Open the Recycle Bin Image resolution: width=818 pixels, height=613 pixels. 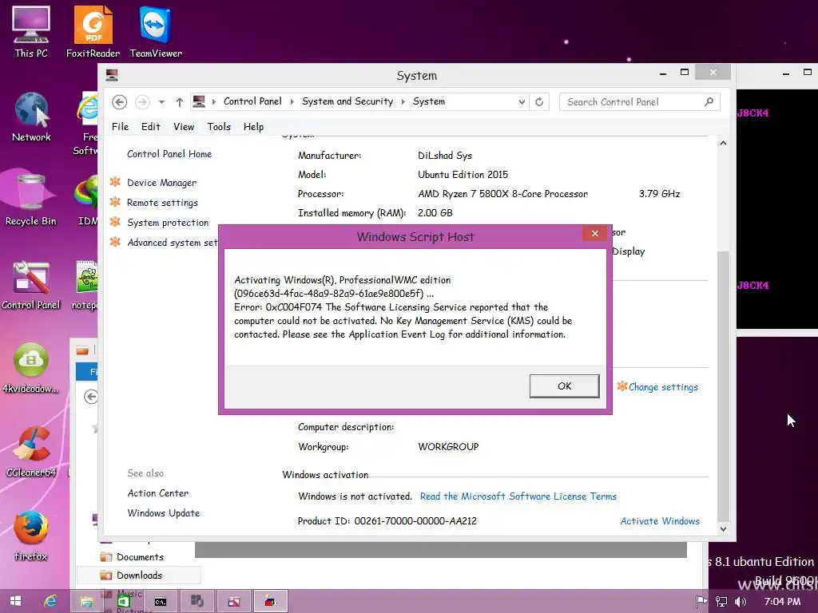click(x=31, y=200)
